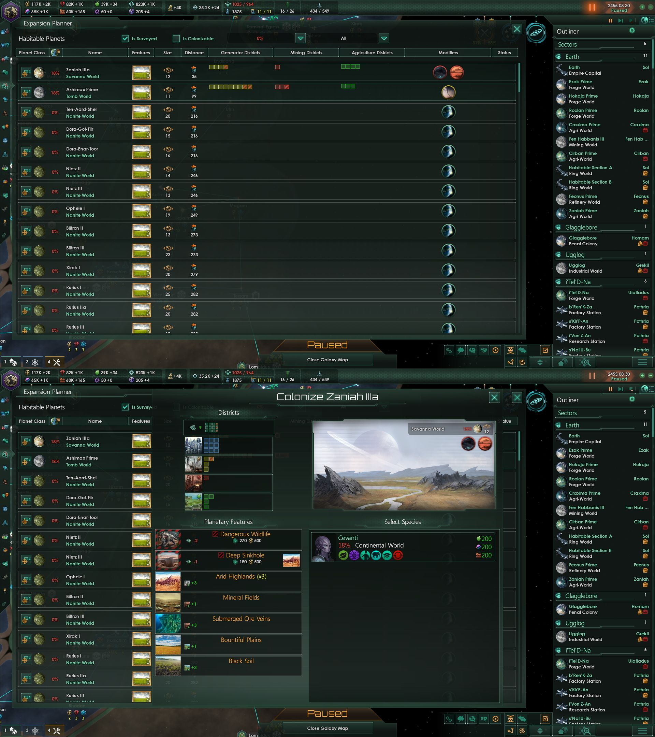Screen dimensions: 655x737
Task: Close the Colonize Zaniah IIIa window
Action: [x=494, y=398]
